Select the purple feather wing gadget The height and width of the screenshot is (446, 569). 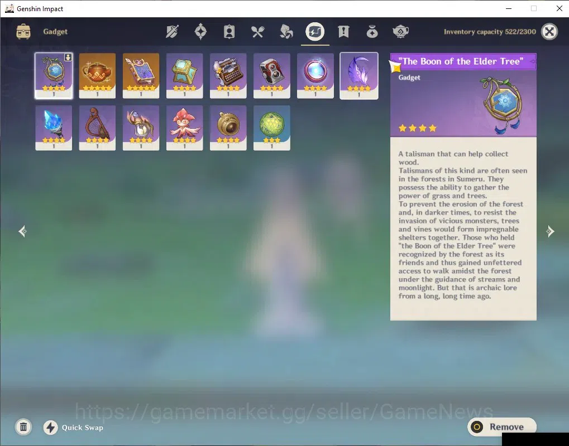[x=359, y=76]
